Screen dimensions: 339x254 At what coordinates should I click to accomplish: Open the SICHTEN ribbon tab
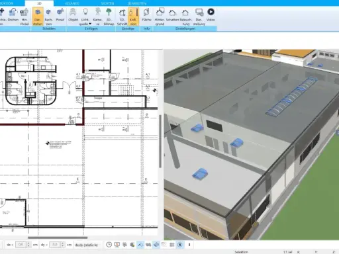(107, 3)
